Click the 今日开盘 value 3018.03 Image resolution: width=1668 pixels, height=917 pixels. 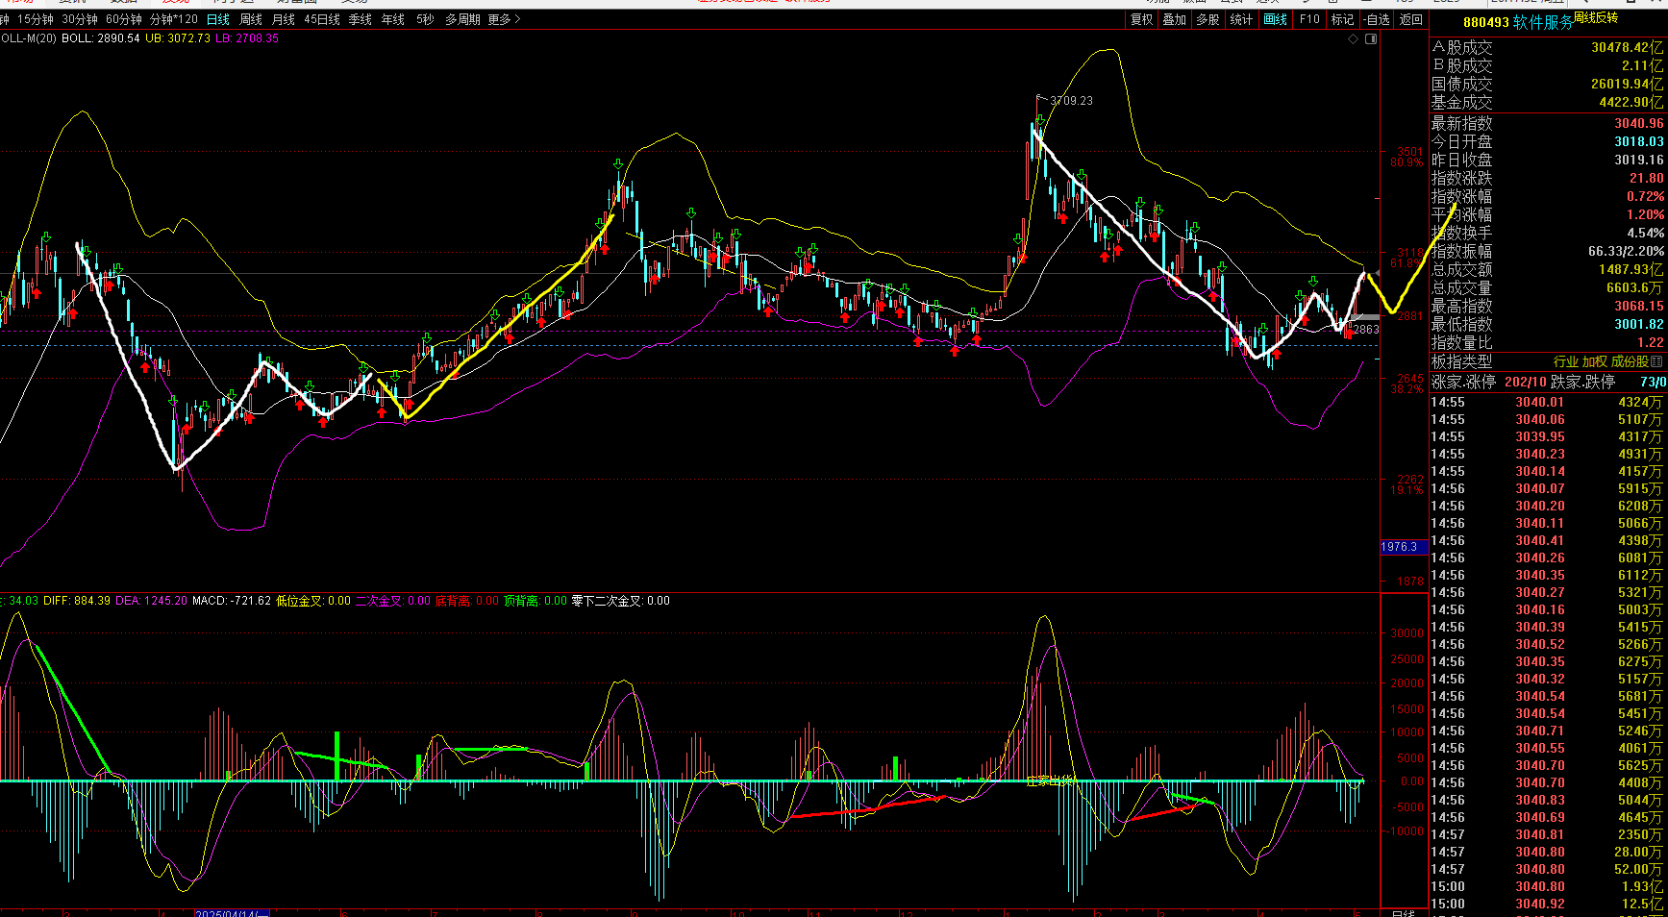[1638, 141]
